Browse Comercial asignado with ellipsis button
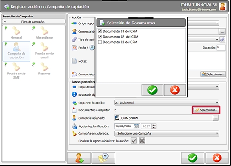Image resolution: width=231 pixels, height=166 pixels. pyautogui.click(x=216, y=118)
